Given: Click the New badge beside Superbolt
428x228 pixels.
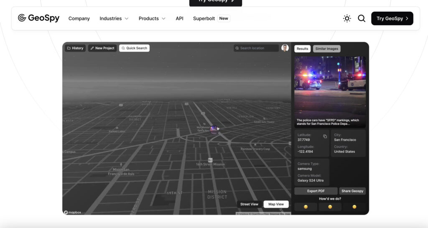Looking at the screenshot, I should 224,18.
